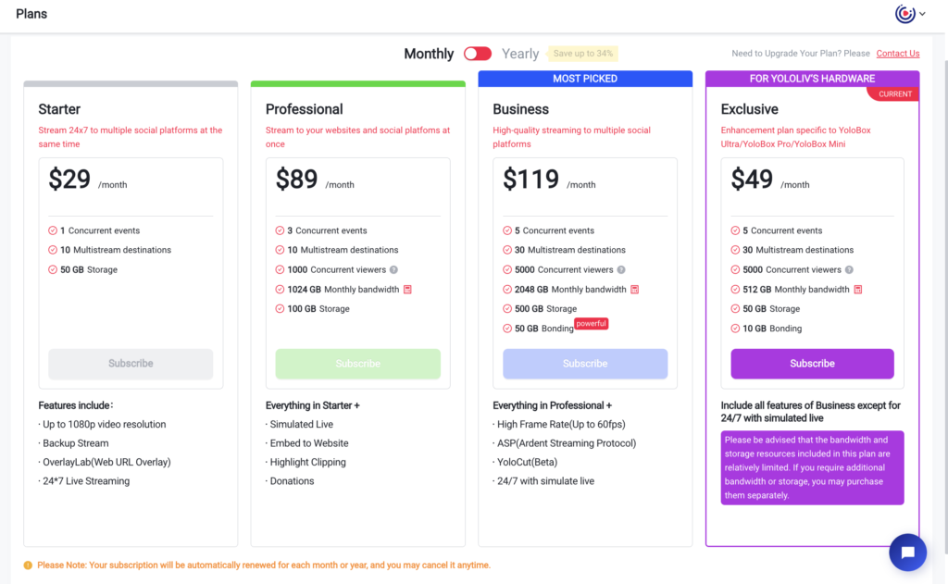The image size is (948, 584).
Task: Click the Contact Us link
Action: [898, 53]
